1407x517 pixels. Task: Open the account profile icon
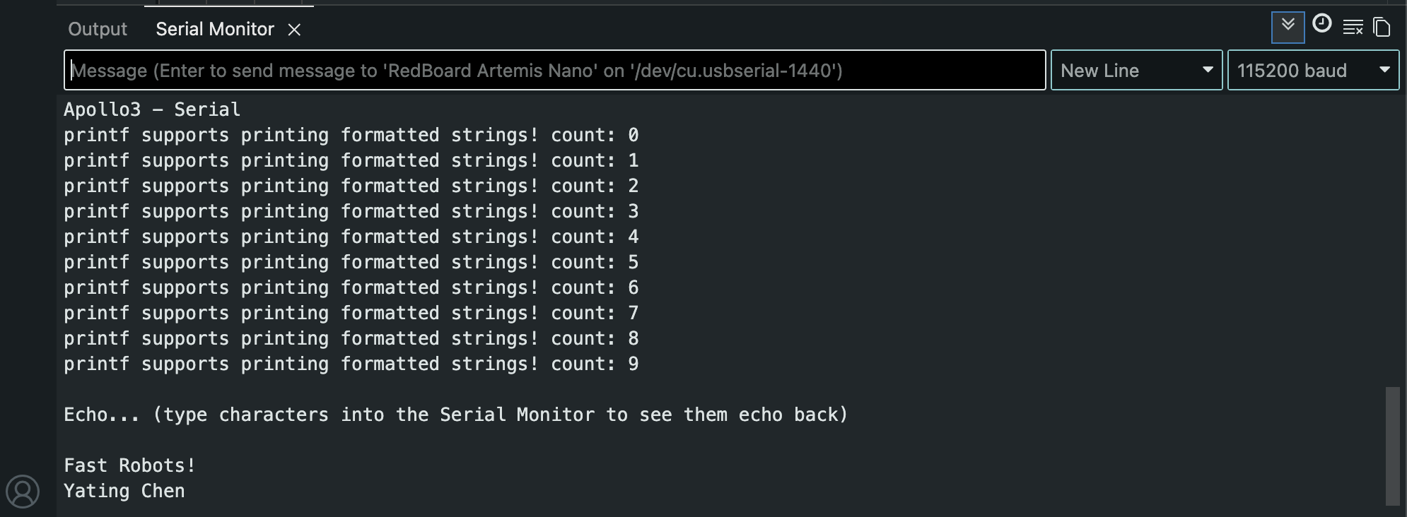(23, 491)
